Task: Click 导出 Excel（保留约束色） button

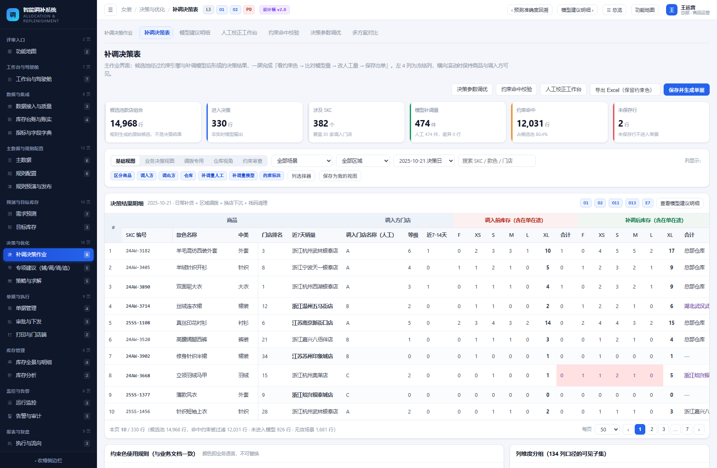Action: 625,90
